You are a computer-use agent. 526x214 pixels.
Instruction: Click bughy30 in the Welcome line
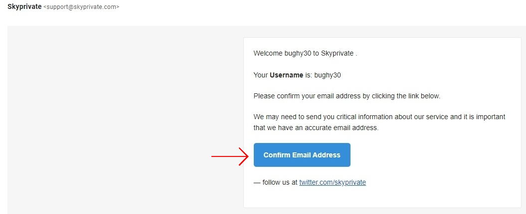tap(298, 54)
